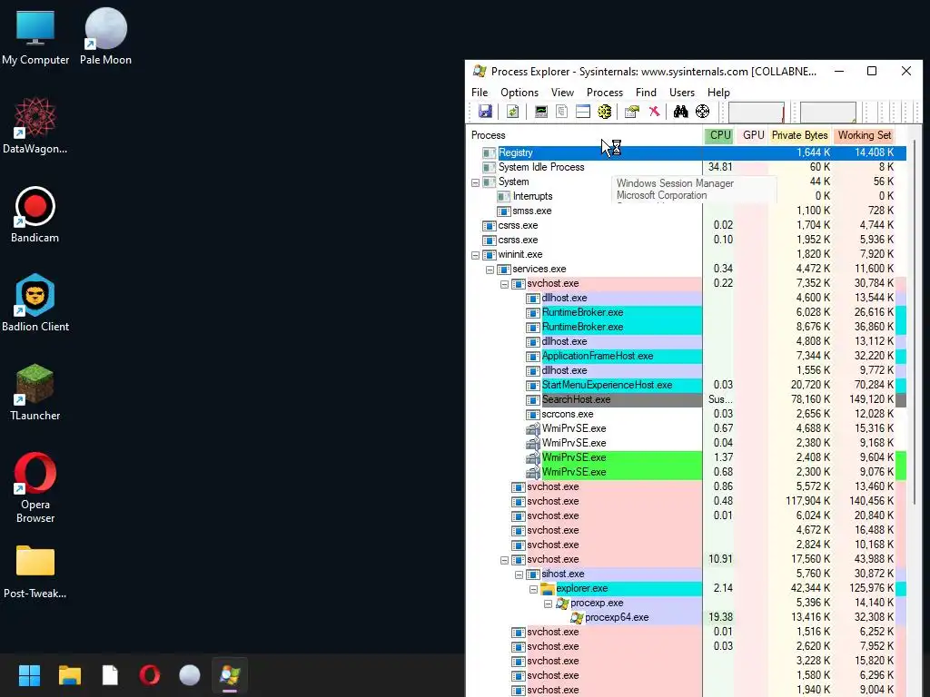Image resolution: width=930 pixels, height=697 pixels.
Task: Collapse the System tree node
Action: 475,182
